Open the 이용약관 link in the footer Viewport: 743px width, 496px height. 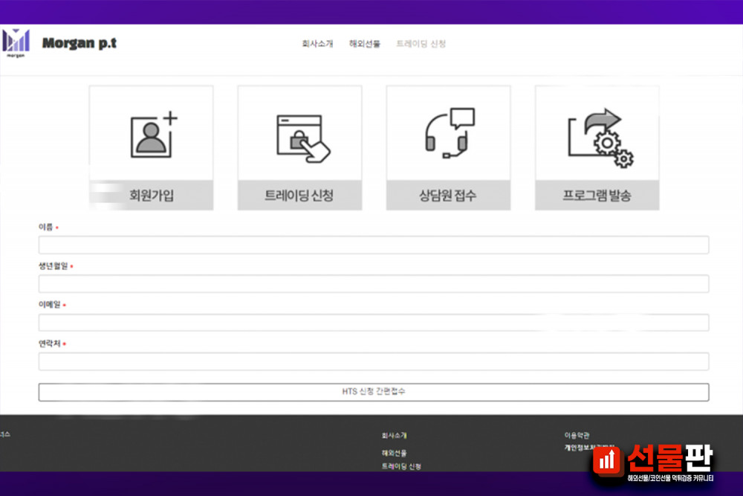[577, 436]
